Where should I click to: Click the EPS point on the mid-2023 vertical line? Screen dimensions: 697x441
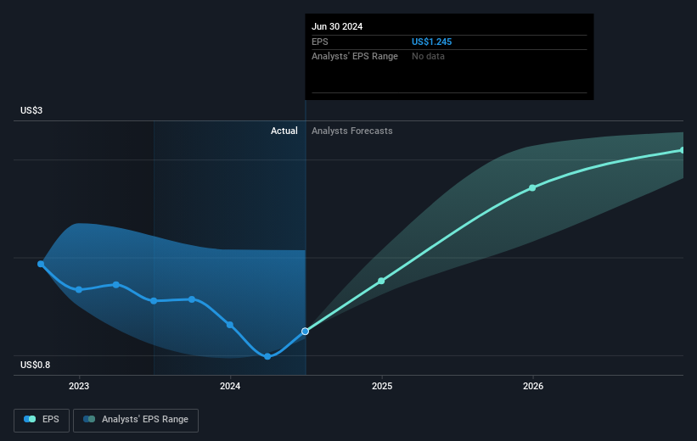[154, 301]
